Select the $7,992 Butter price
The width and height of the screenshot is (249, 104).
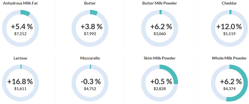[90, 34]
